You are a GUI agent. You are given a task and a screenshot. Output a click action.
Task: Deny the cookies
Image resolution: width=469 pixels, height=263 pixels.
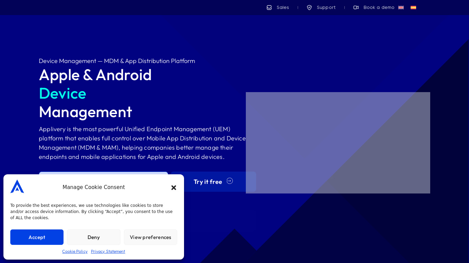[x=94, y=237]
